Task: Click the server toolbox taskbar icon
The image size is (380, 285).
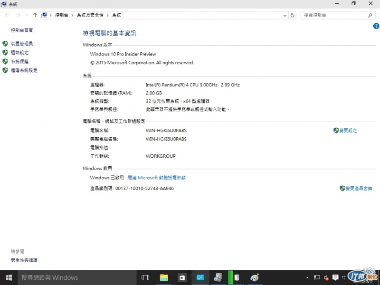Action: pyautogui.click(x=218, y=278)
